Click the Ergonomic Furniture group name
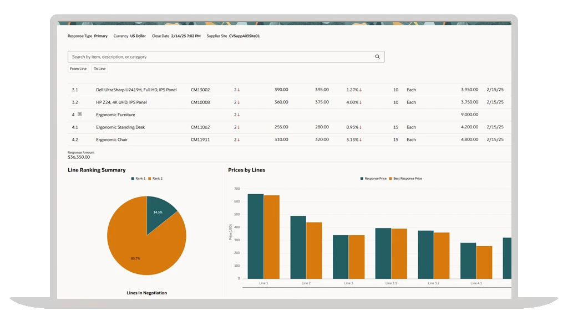The width and height of the screenshot is (568, 332). point(115,115)
